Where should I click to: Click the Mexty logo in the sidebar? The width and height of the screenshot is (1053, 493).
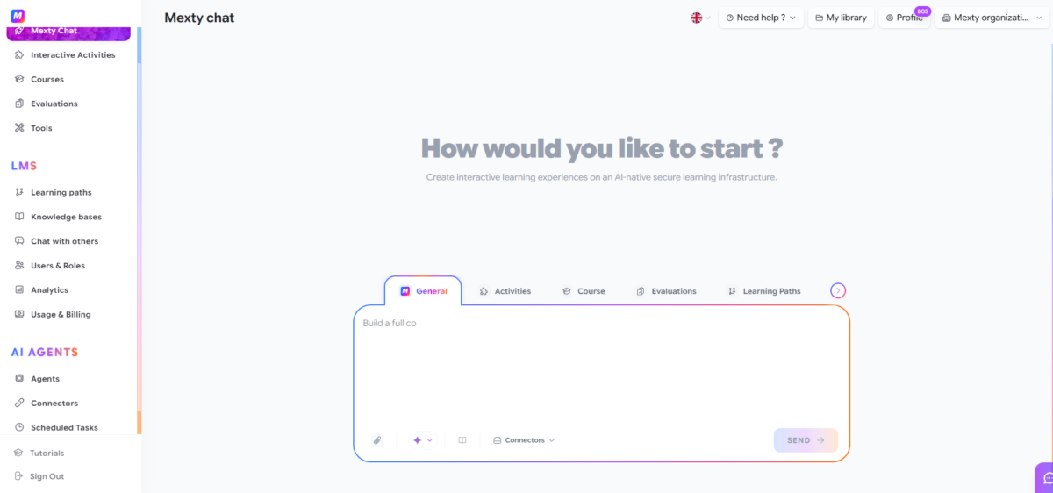[x=18, y=15]
